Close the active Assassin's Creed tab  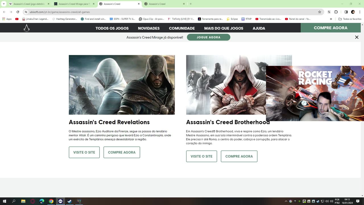point(139,4)
